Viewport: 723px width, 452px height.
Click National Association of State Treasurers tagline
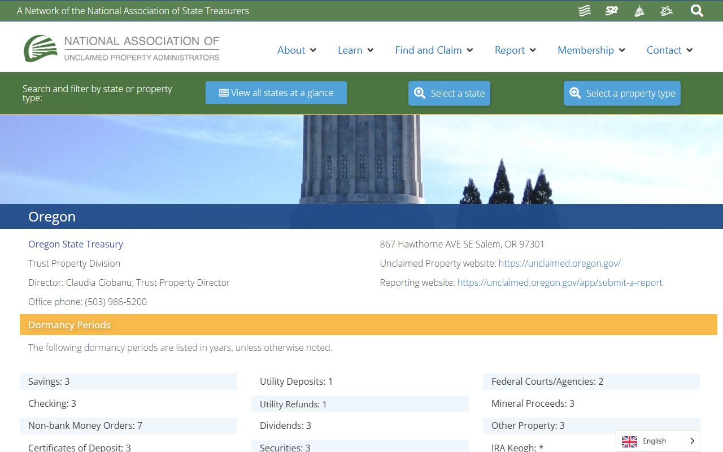pyautogui.click(x=133, y=11)
